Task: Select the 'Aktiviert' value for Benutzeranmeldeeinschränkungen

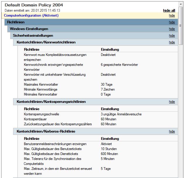Action: pyautogui.click(x=106, y=144)
